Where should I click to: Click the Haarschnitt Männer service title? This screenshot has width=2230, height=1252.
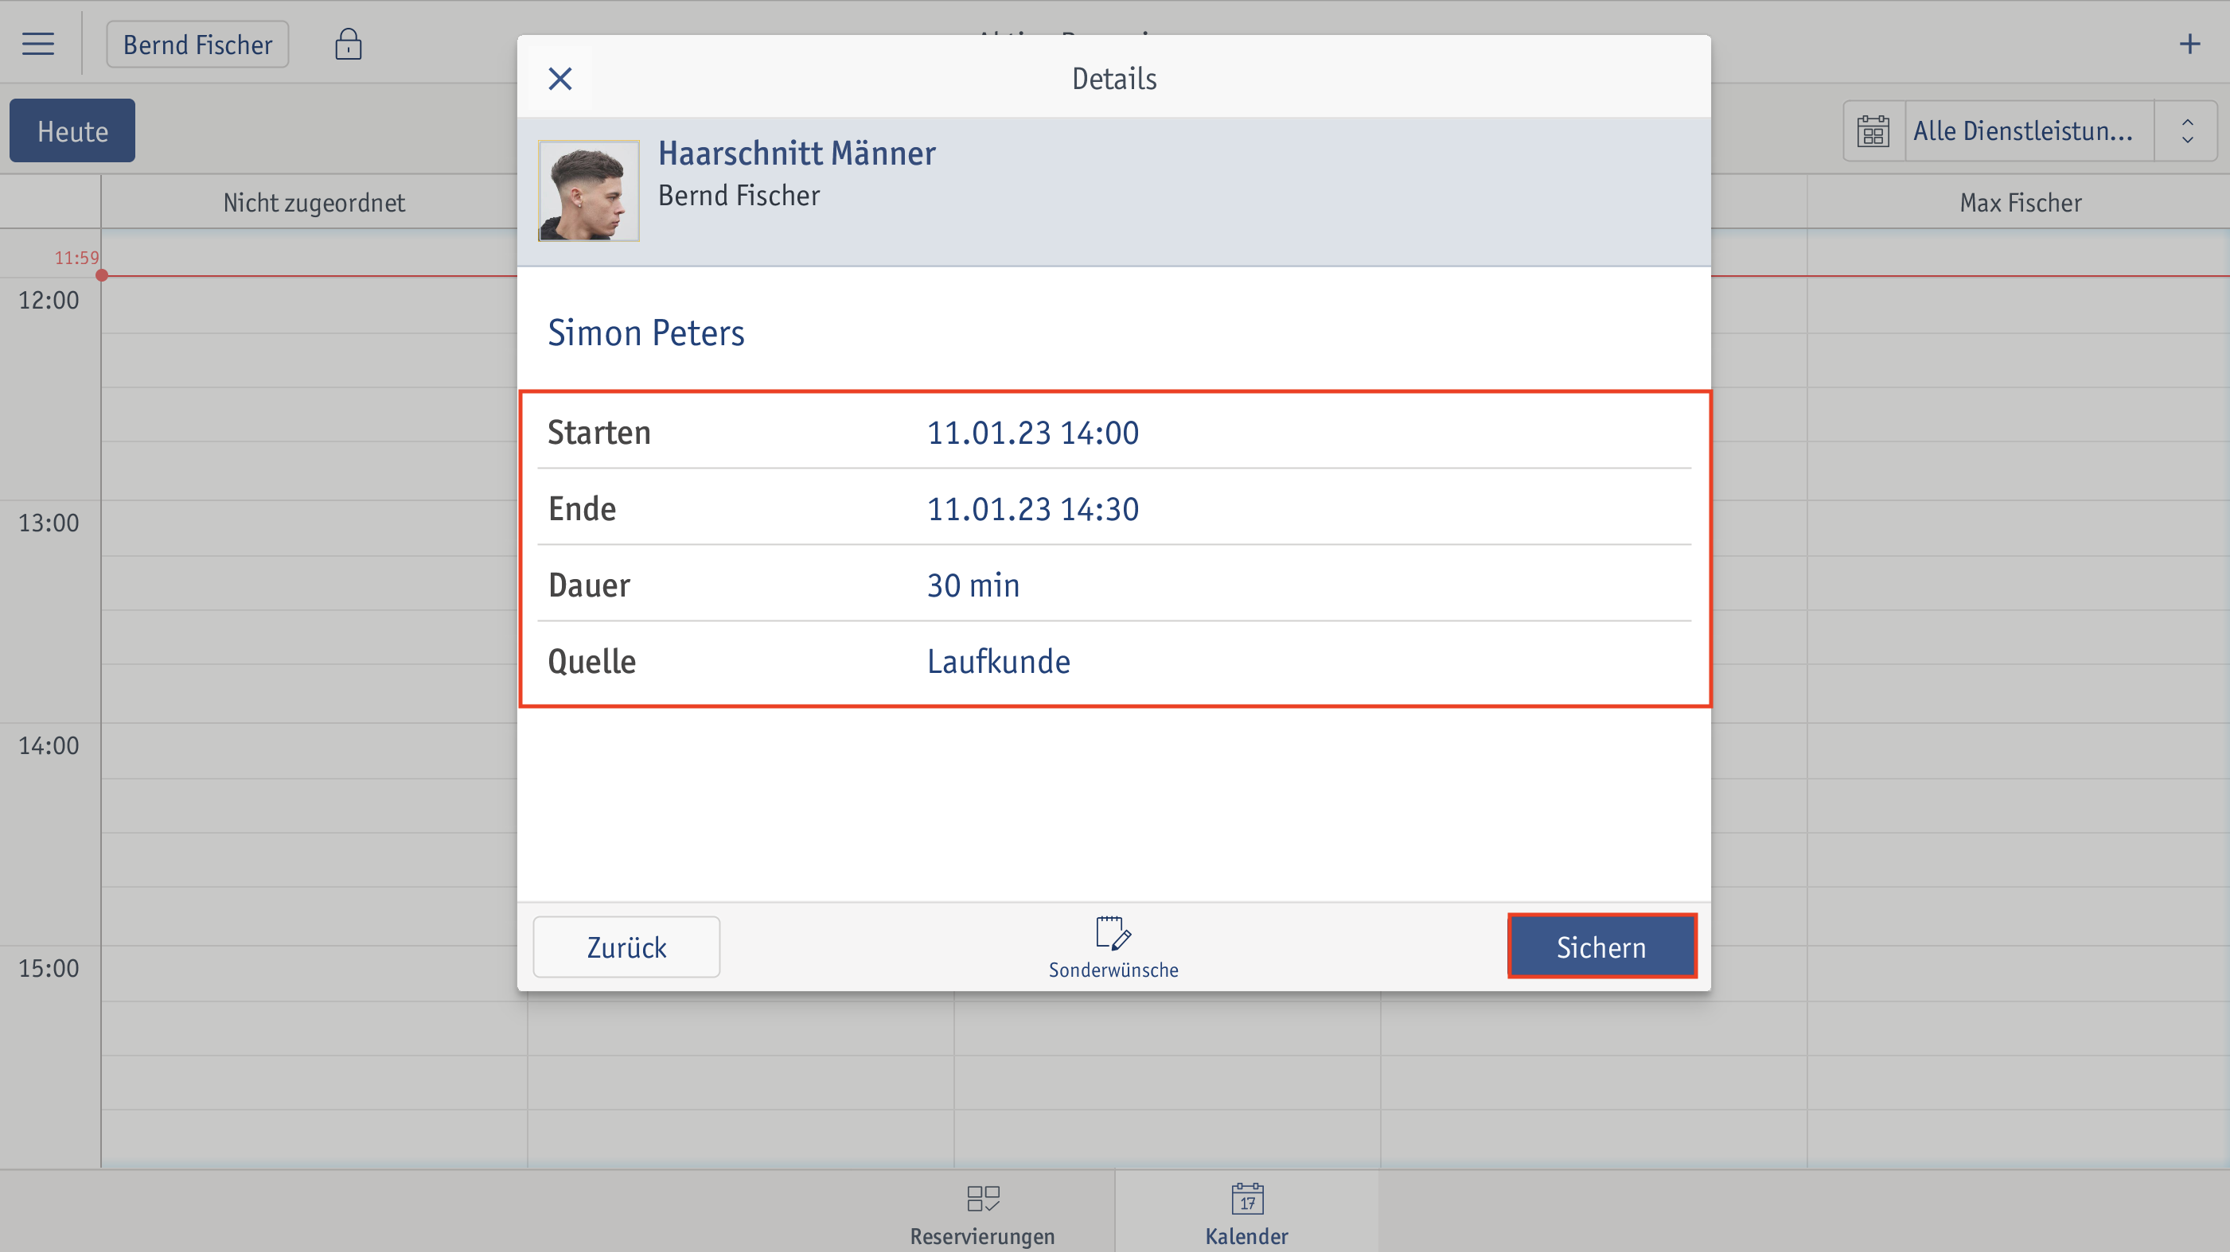tap(797, 154)
